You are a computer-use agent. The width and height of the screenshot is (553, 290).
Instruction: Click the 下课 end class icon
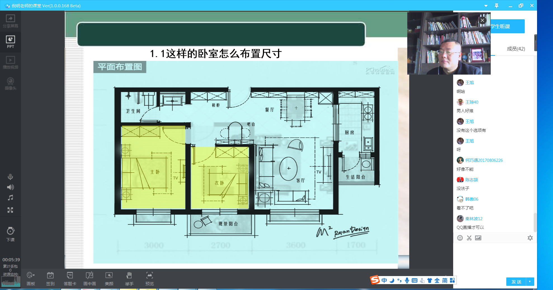click(10, 234)
